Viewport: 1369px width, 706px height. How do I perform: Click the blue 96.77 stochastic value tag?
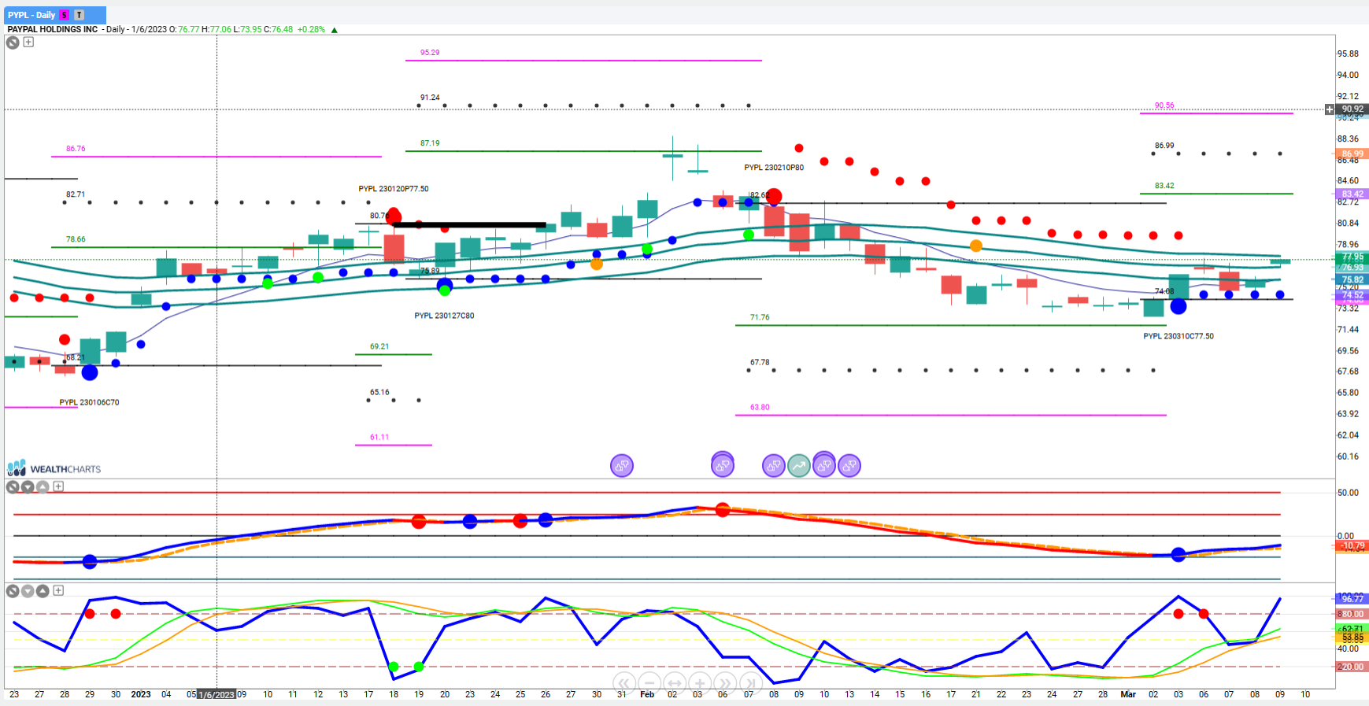pos(1352,599)
